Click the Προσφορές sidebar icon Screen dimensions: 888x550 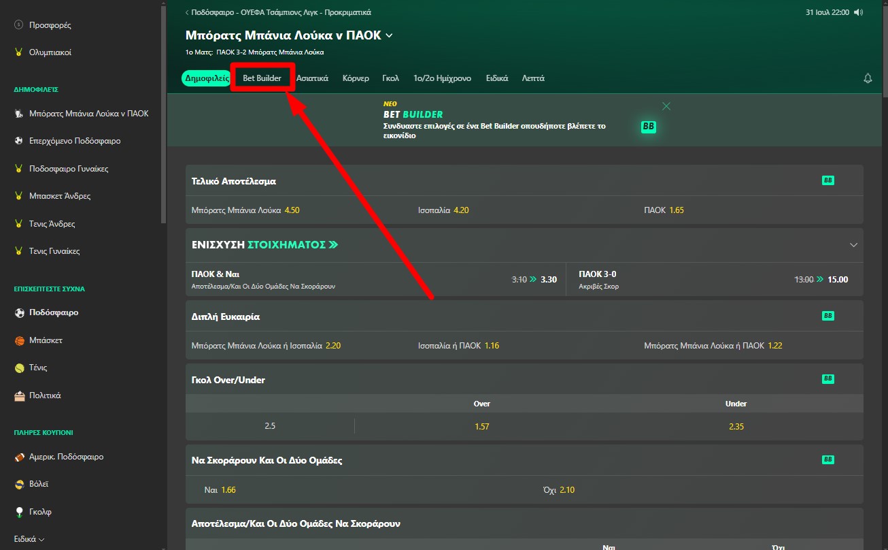(19, 25)
